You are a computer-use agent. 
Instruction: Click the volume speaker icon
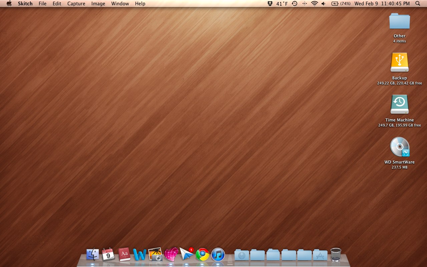323,4
